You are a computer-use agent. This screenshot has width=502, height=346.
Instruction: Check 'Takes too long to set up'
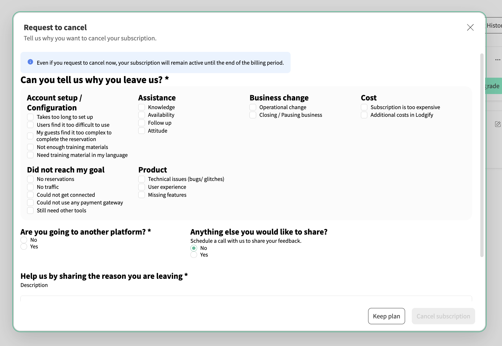point(30,117)
